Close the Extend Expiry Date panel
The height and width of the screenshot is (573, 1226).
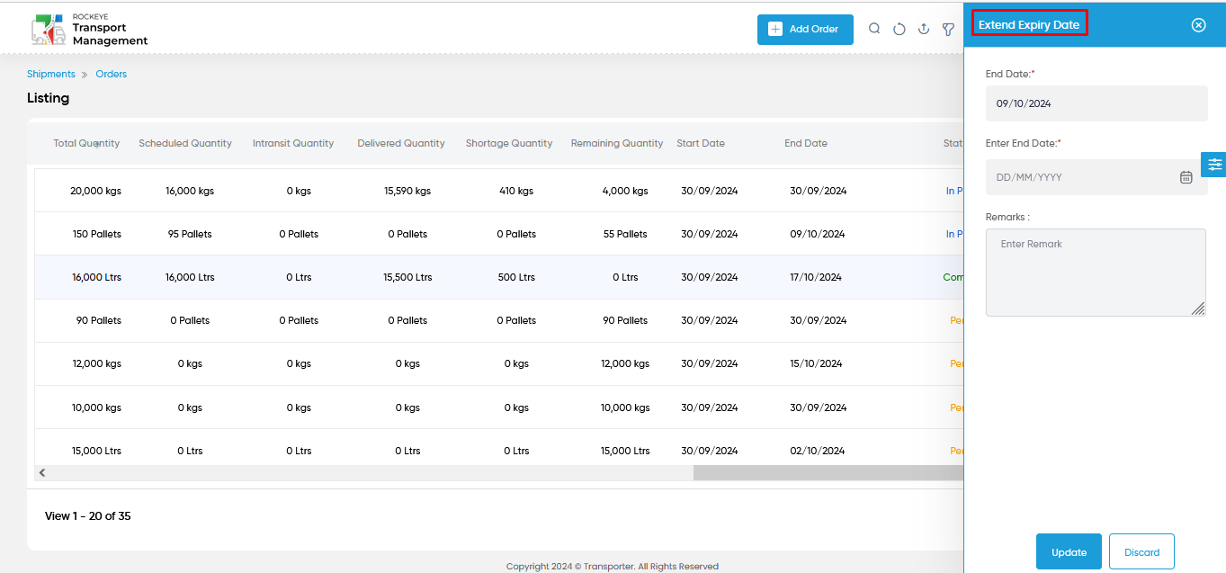1198,25
